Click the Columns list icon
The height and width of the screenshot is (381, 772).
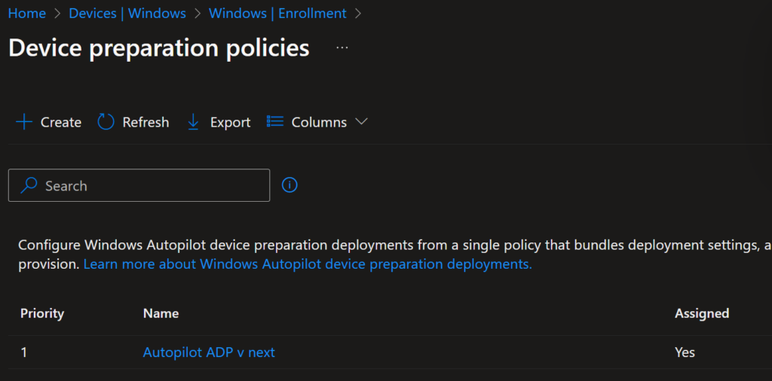pyautogui.click(x=275, y=121)
